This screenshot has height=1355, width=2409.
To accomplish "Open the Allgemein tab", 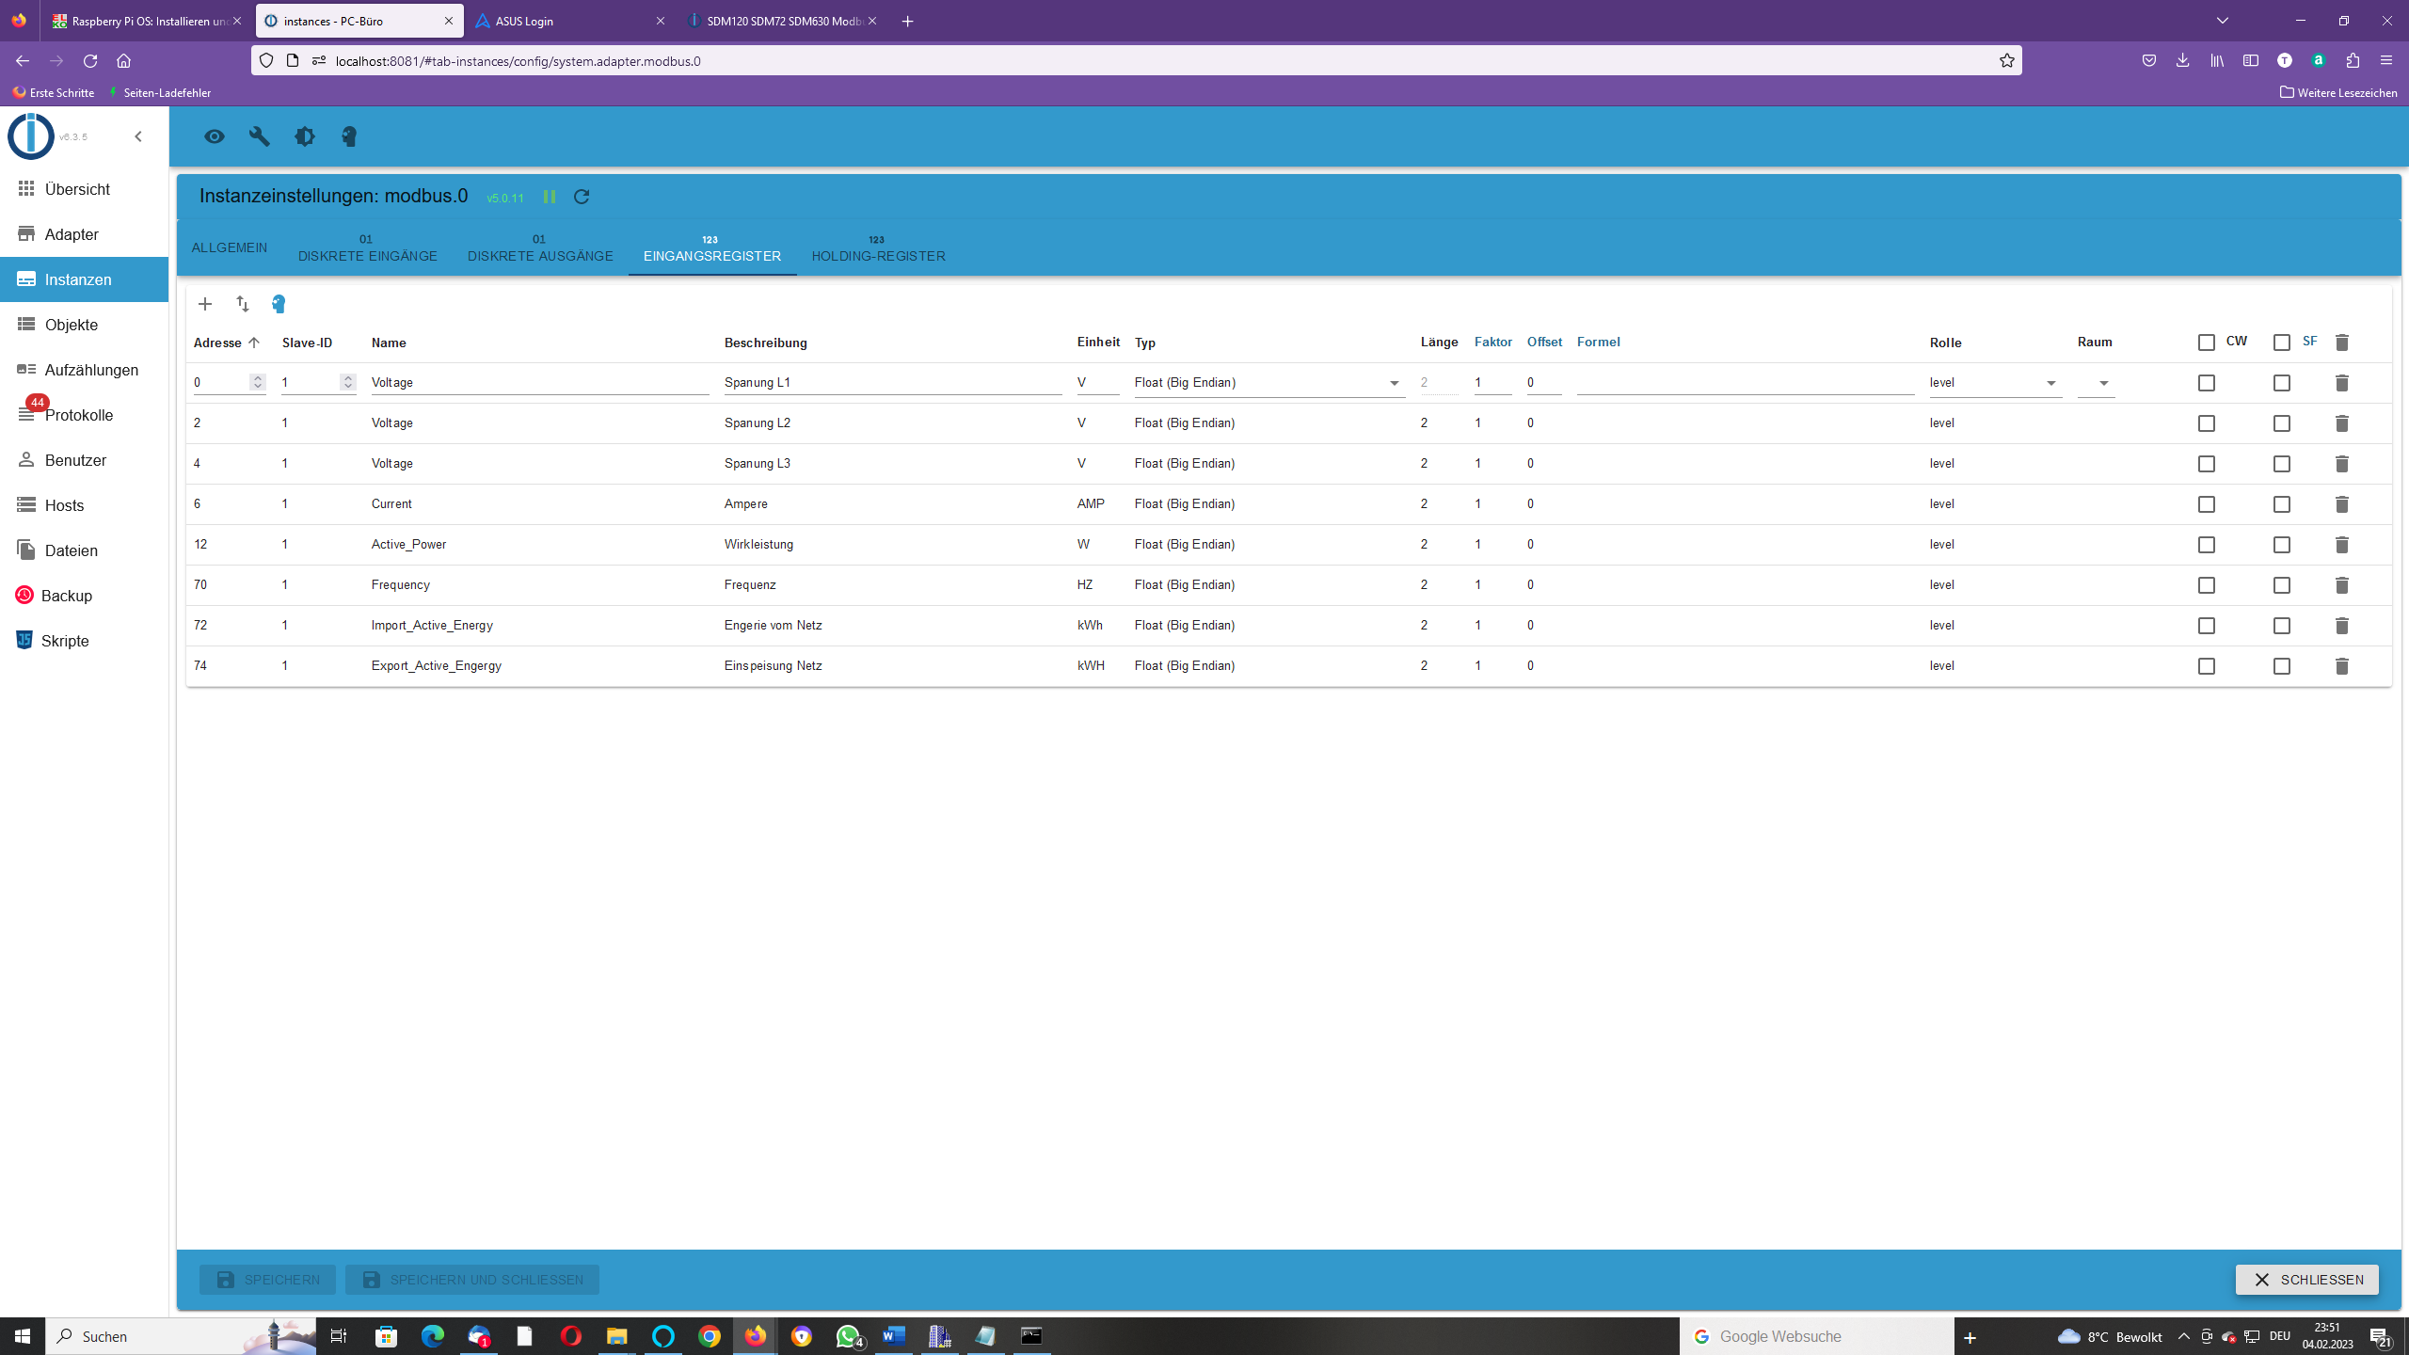I will (230, 247).
